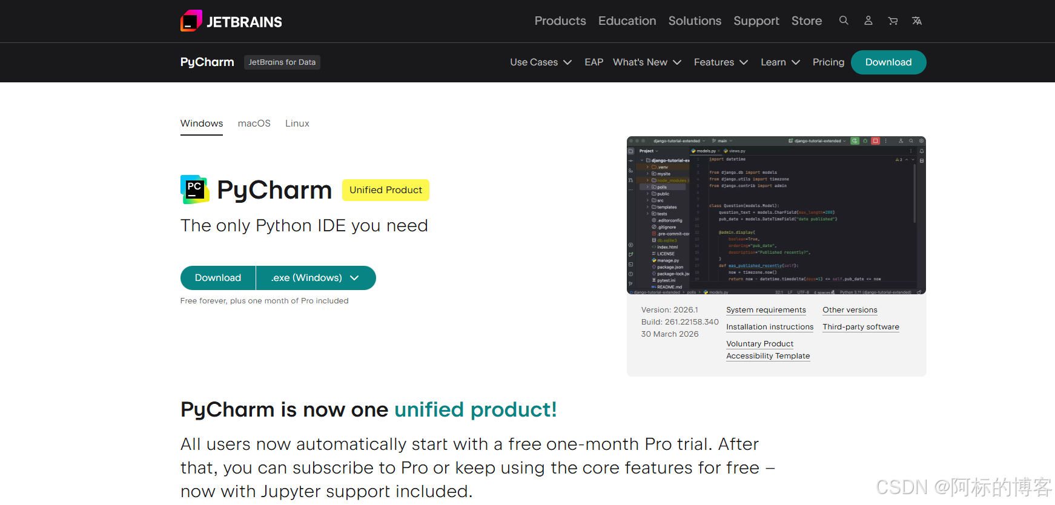The width and height of the screenshot is (1055, 505).
Task: Click the Unified Product badge
Action: [386, 190]
